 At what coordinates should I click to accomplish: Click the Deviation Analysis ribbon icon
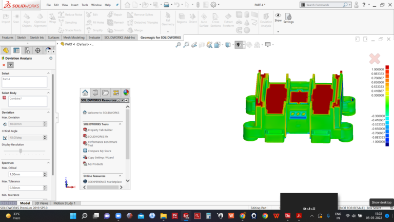pos(266,20)
